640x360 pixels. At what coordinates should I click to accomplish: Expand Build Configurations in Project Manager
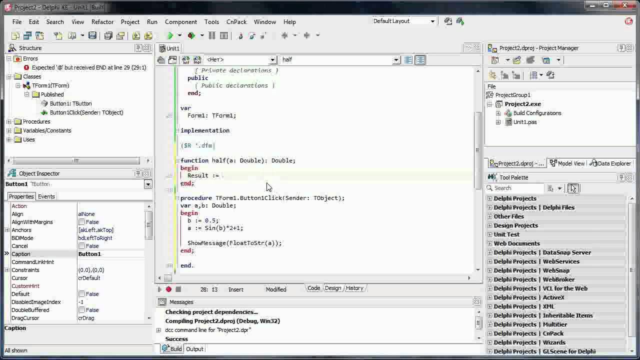(498, 113)
